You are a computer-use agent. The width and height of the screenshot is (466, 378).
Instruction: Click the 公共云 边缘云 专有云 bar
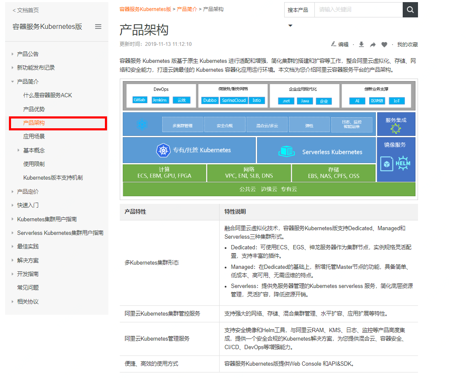pos(269,189)
